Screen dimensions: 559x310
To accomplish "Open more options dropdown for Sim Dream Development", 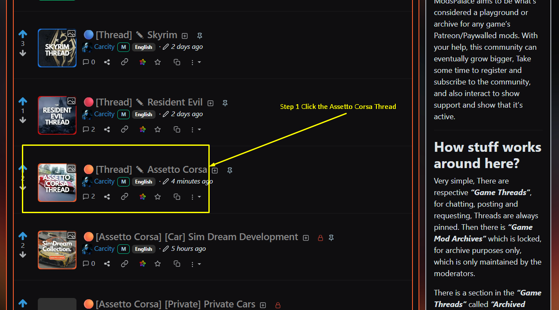I will (195, 264).
